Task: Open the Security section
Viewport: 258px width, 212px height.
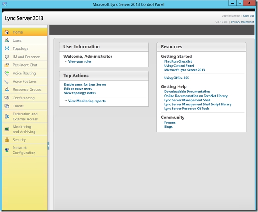Action: point(25,140)
